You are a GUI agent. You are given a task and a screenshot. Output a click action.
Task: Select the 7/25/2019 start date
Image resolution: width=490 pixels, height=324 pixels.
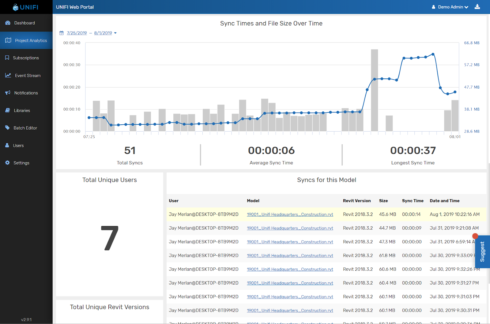coord(77,33)
